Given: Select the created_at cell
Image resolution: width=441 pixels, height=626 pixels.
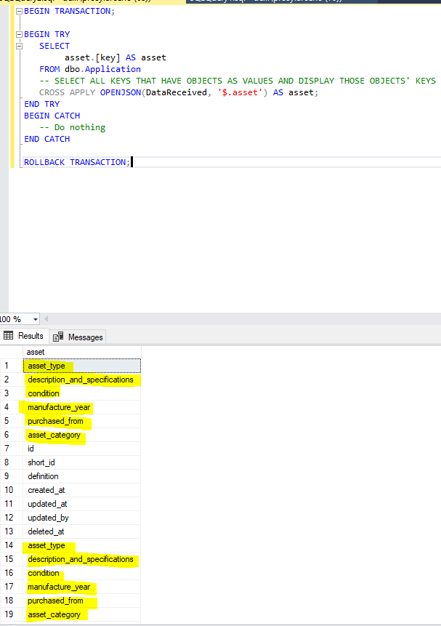Looking at the screenshot, I should 82,490.
